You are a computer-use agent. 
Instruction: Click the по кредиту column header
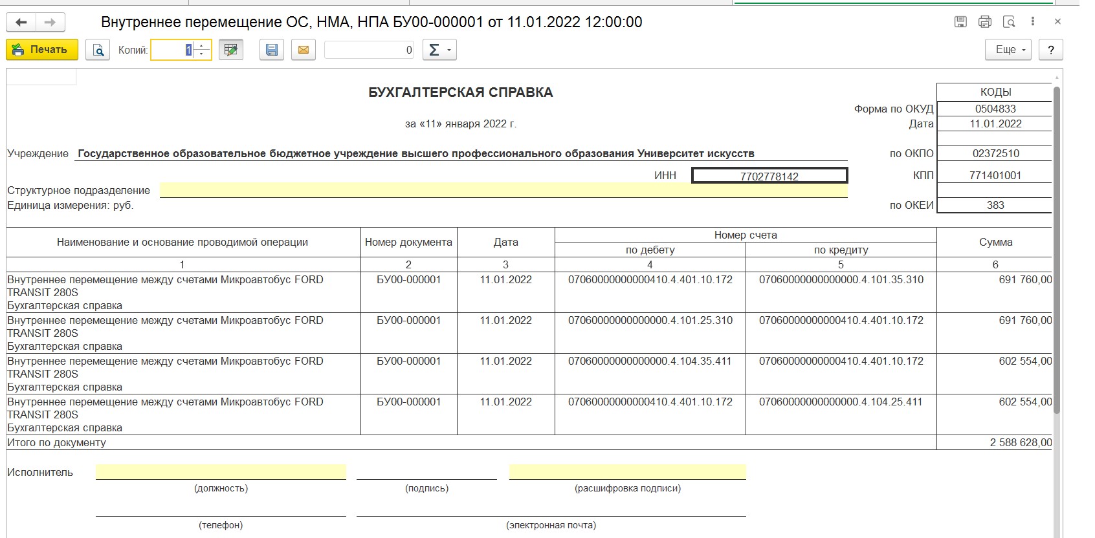(x=841, y=250)
